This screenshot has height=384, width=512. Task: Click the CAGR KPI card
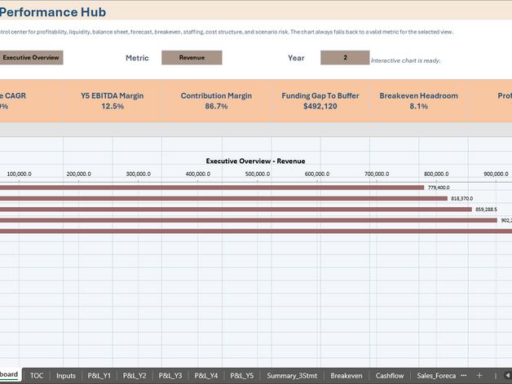(x=31, y=101)
